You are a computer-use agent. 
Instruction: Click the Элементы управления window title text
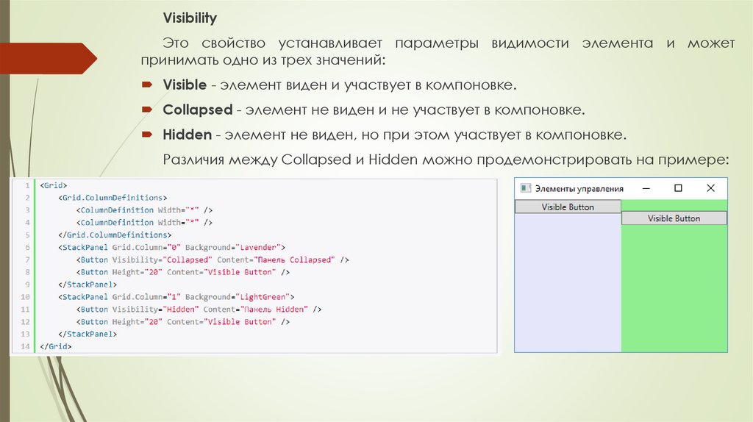(579, 189)
